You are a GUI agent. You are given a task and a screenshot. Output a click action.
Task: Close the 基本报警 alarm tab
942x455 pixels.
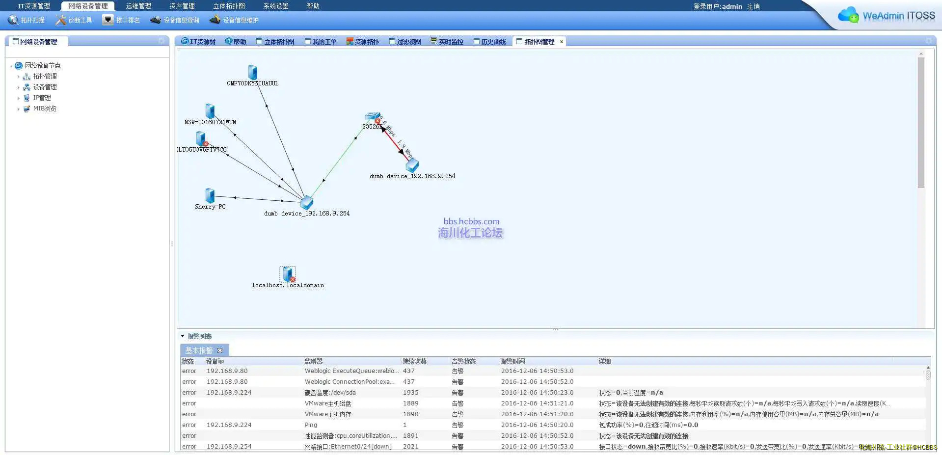tap(220, 350)
